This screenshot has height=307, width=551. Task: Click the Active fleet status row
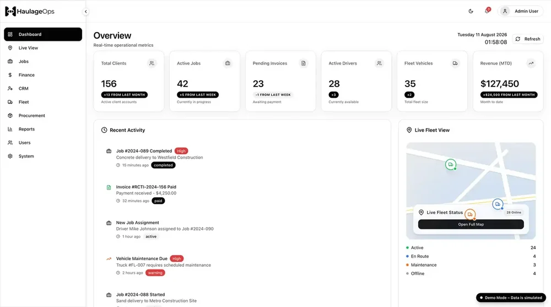click(471, 248)
